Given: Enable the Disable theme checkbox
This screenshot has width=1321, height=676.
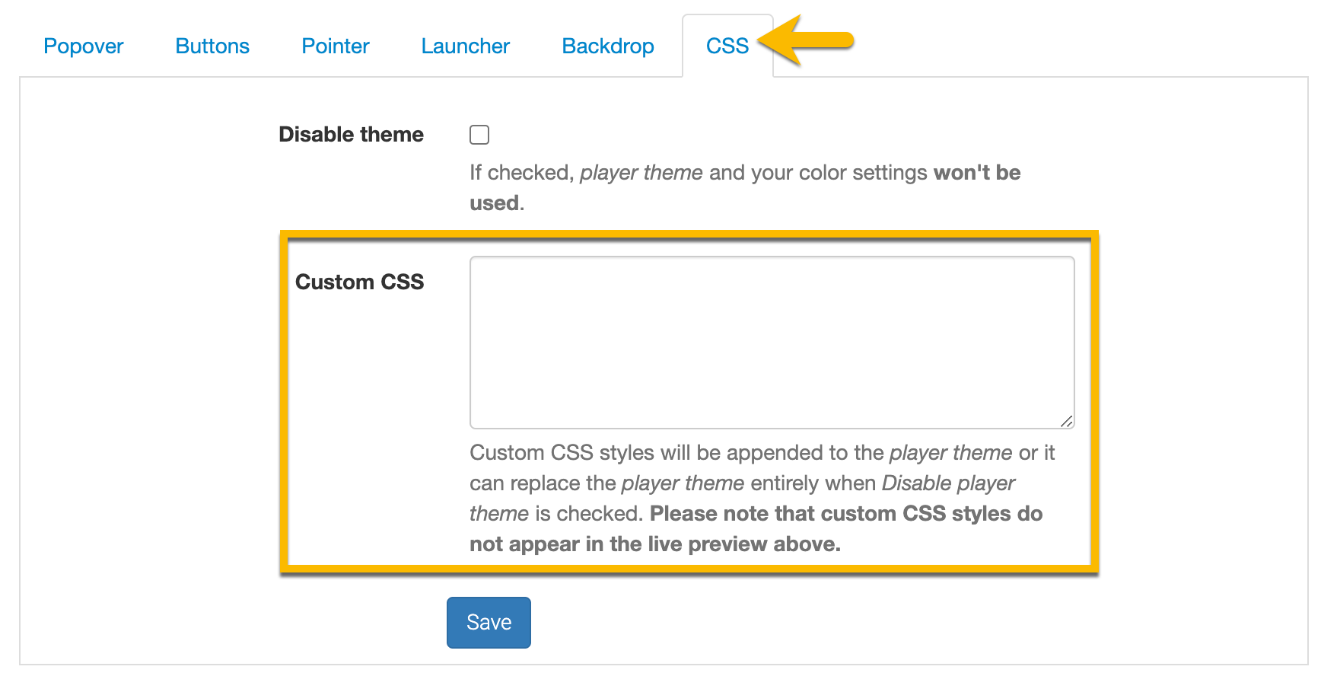Looking at the screenshot, I should (x=479, y=135).
